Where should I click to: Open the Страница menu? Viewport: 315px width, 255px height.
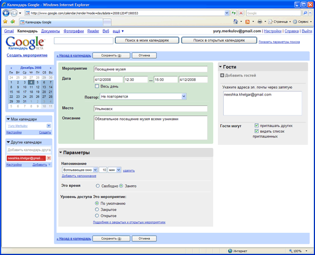280,22
